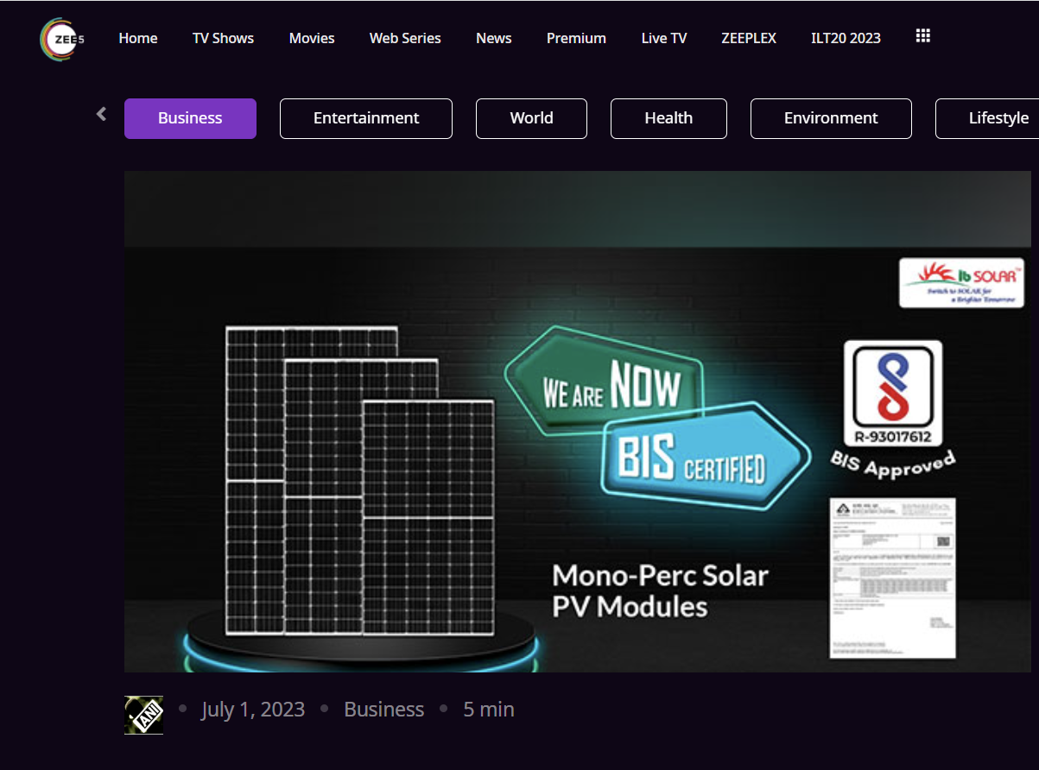Open the ILT20 2023 menu item

click(846, 38)
